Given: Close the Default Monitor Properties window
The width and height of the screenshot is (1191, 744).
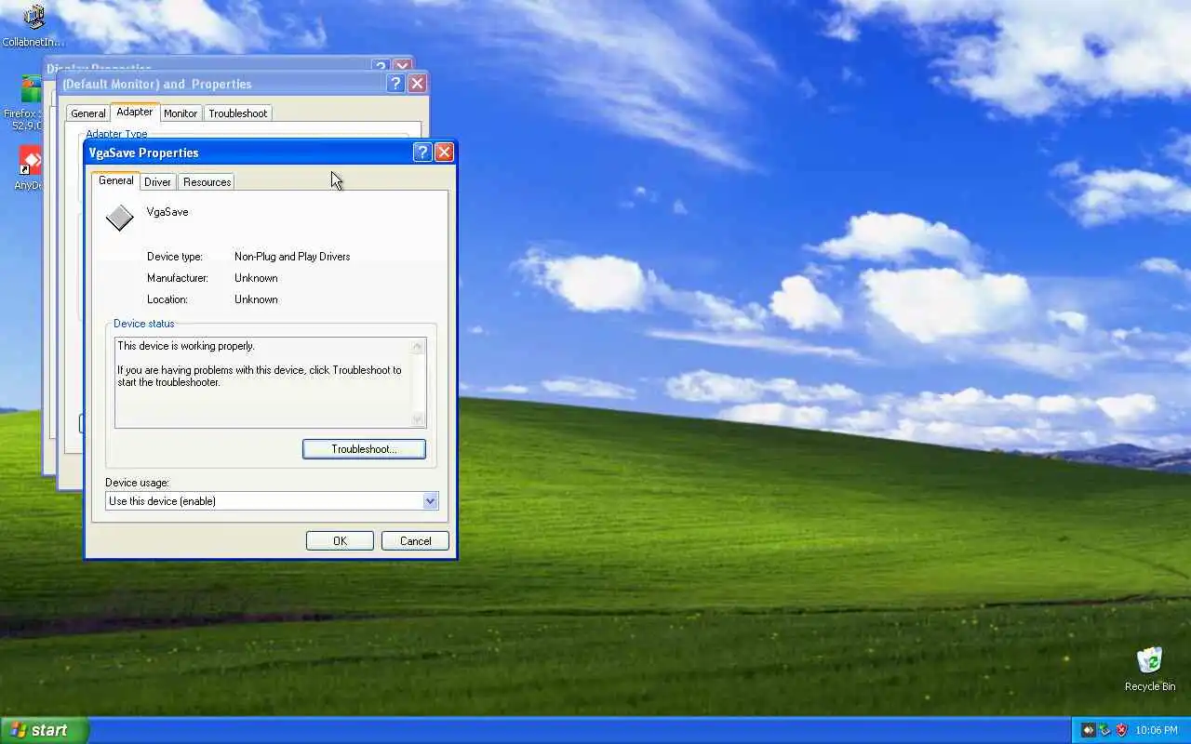Looking at the screenshot, I should coord(417,84).
